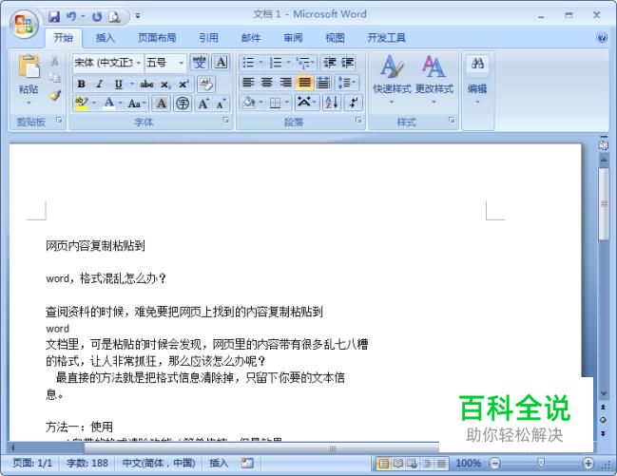Viewport: 617px width, 476px height.
Task: Click zoom out minus button
Action: (495, 463)
